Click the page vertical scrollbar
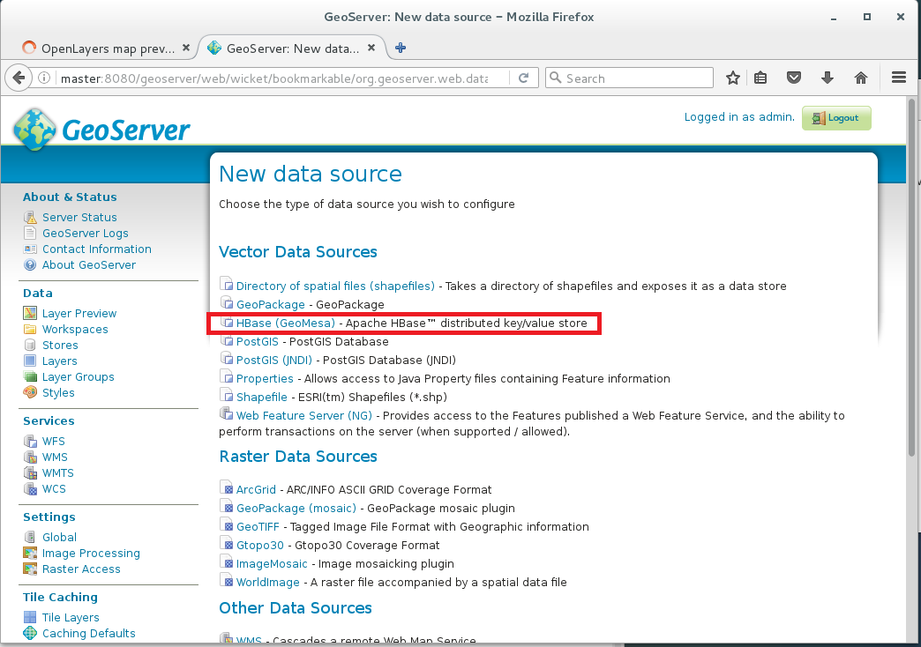 click(x=911, y=277)
